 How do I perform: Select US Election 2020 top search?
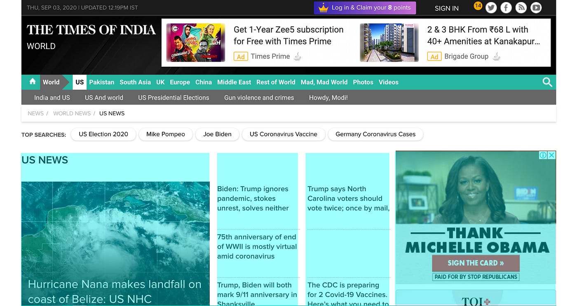coord(103,134)
